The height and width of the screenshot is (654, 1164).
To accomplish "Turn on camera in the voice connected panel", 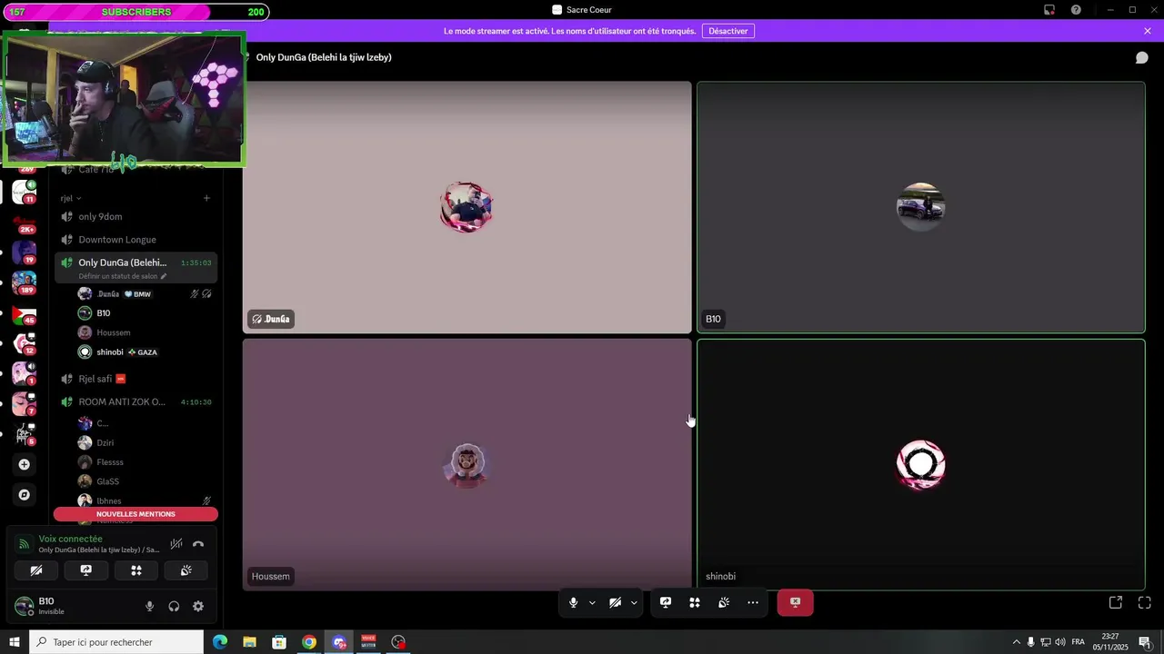I will tap(36, 570).
